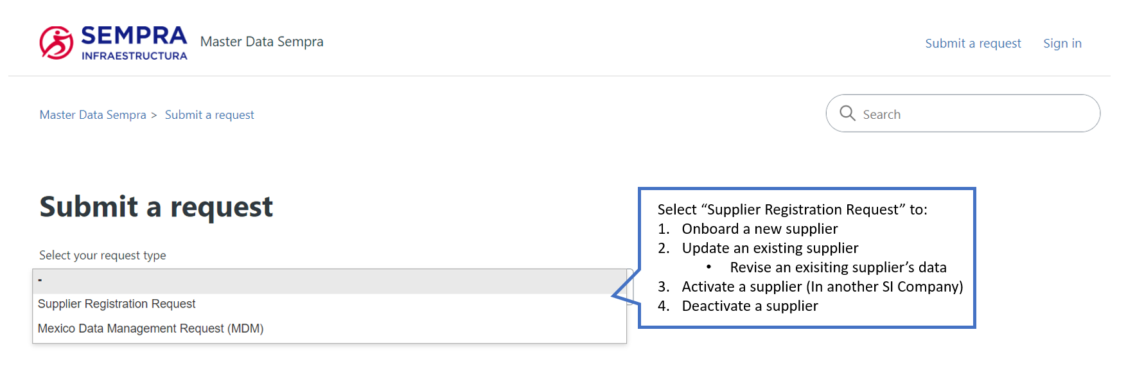Click the Submit a request page heading
The height and width of the screenshot is (386, 1135).
(x=156, y=206)
